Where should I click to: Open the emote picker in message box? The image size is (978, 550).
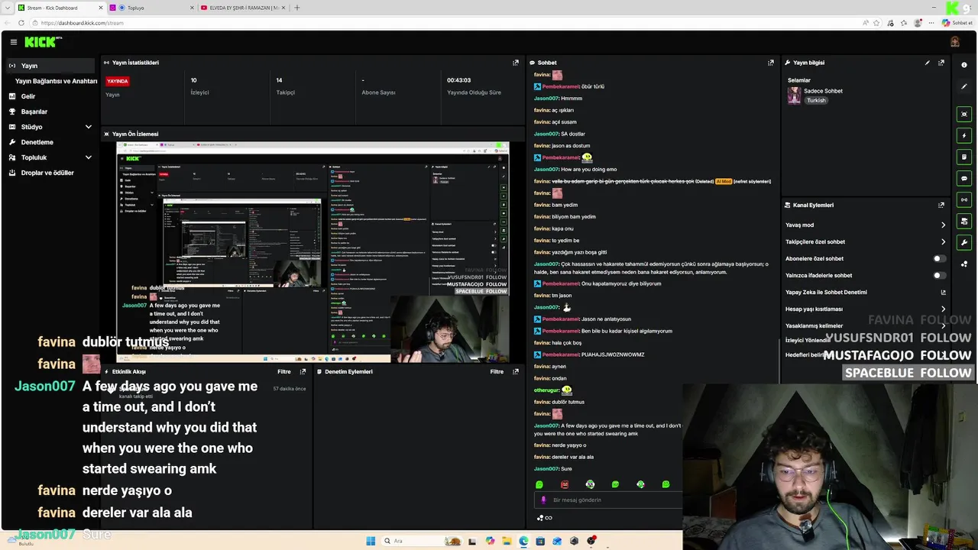(544, 500)
